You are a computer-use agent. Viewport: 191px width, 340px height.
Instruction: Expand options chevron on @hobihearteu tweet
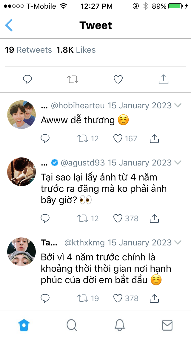click(x=178, y=105)
